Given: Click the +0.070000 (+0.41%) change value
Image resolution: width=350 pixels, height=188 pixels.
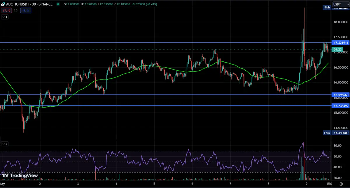Looking at the screenshot, I should click(x=145, y=4).
